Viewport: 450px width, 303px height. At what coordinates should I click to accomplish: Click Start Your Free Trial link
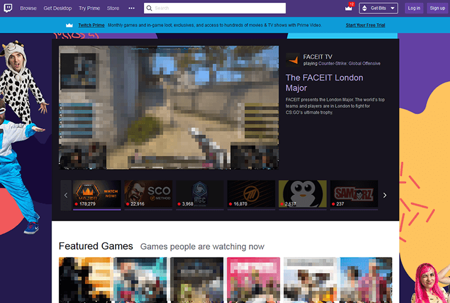[x=365, y=25]
